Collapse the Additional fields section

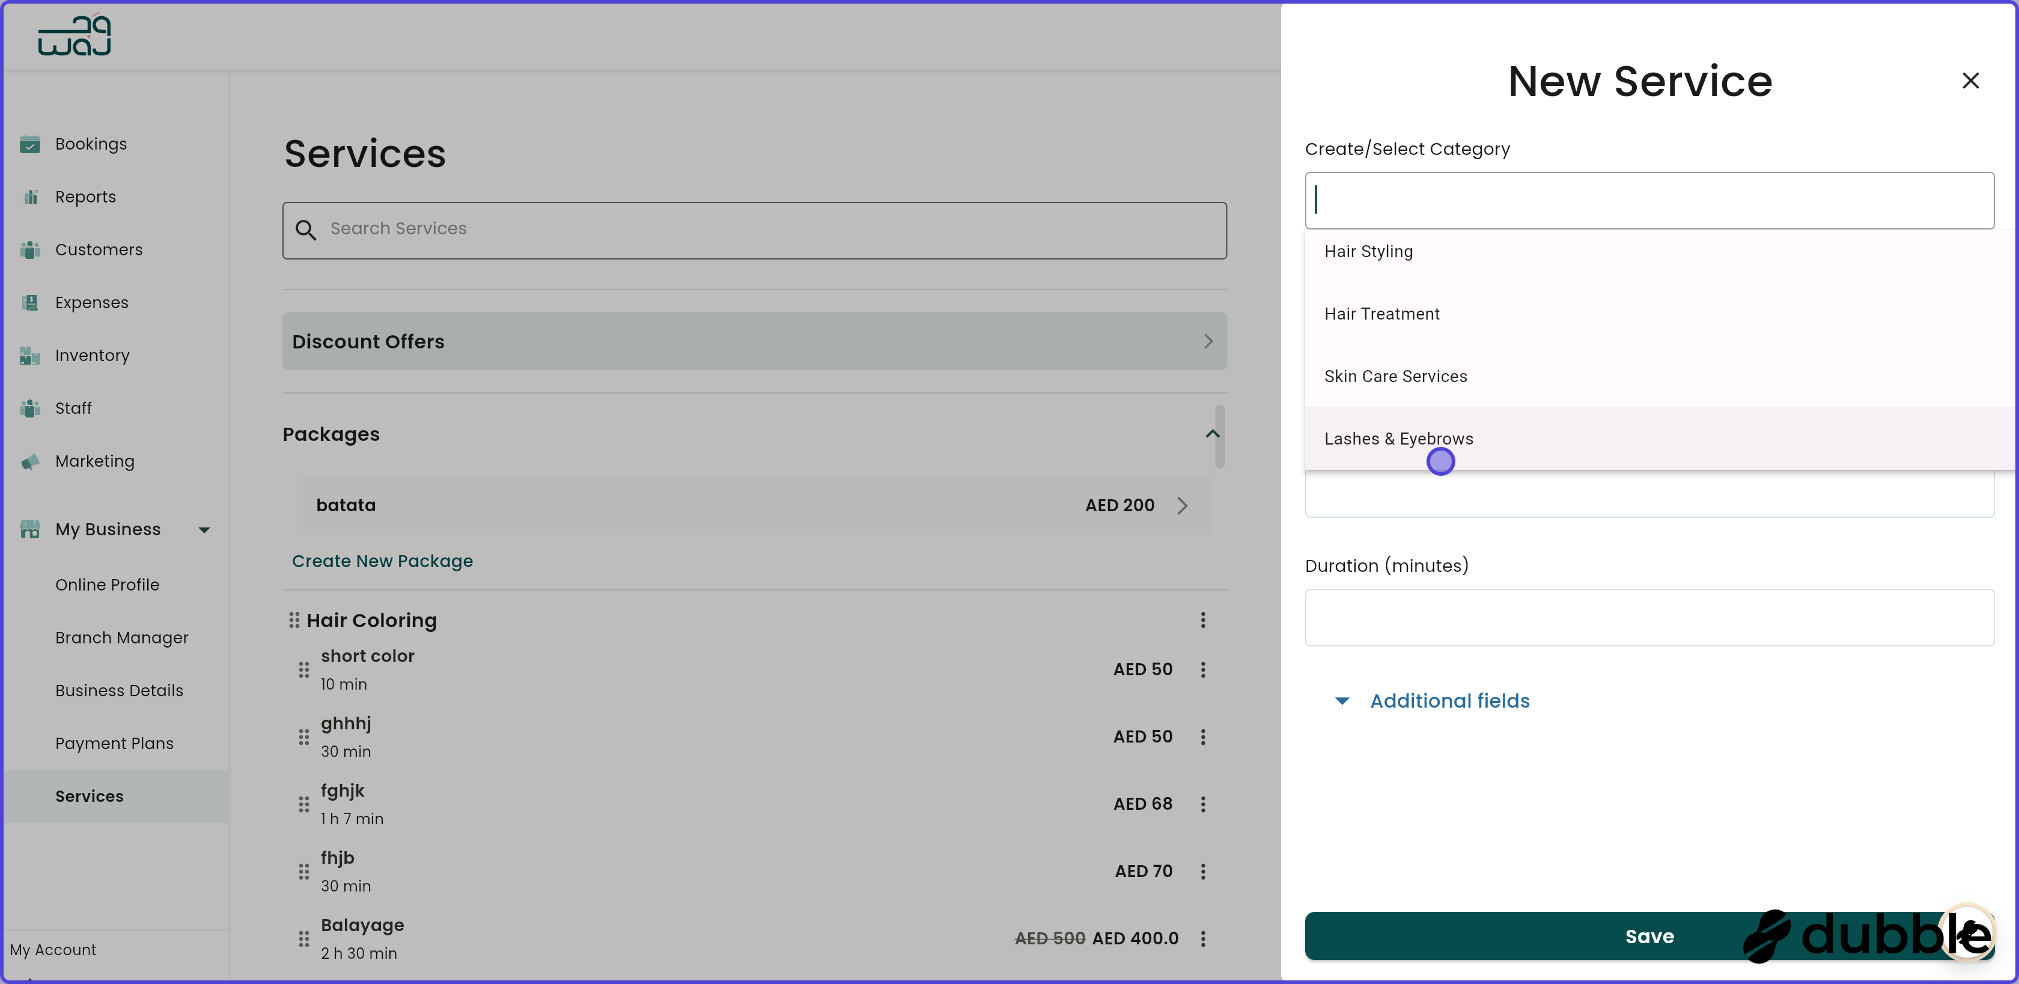[1342, 701]
